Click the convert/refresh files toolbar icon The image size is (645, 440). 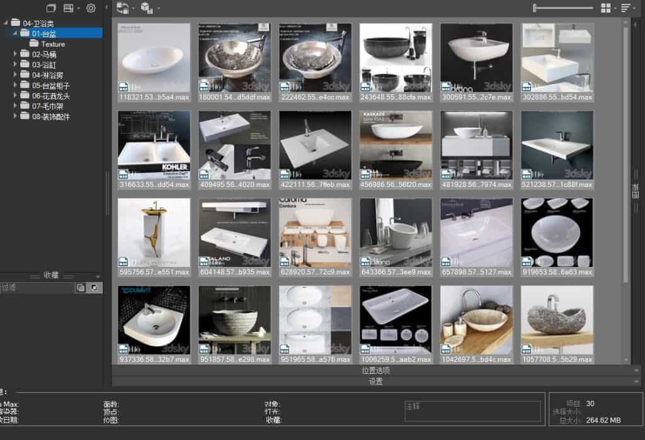pyautogui.click(x=122, y=8)
